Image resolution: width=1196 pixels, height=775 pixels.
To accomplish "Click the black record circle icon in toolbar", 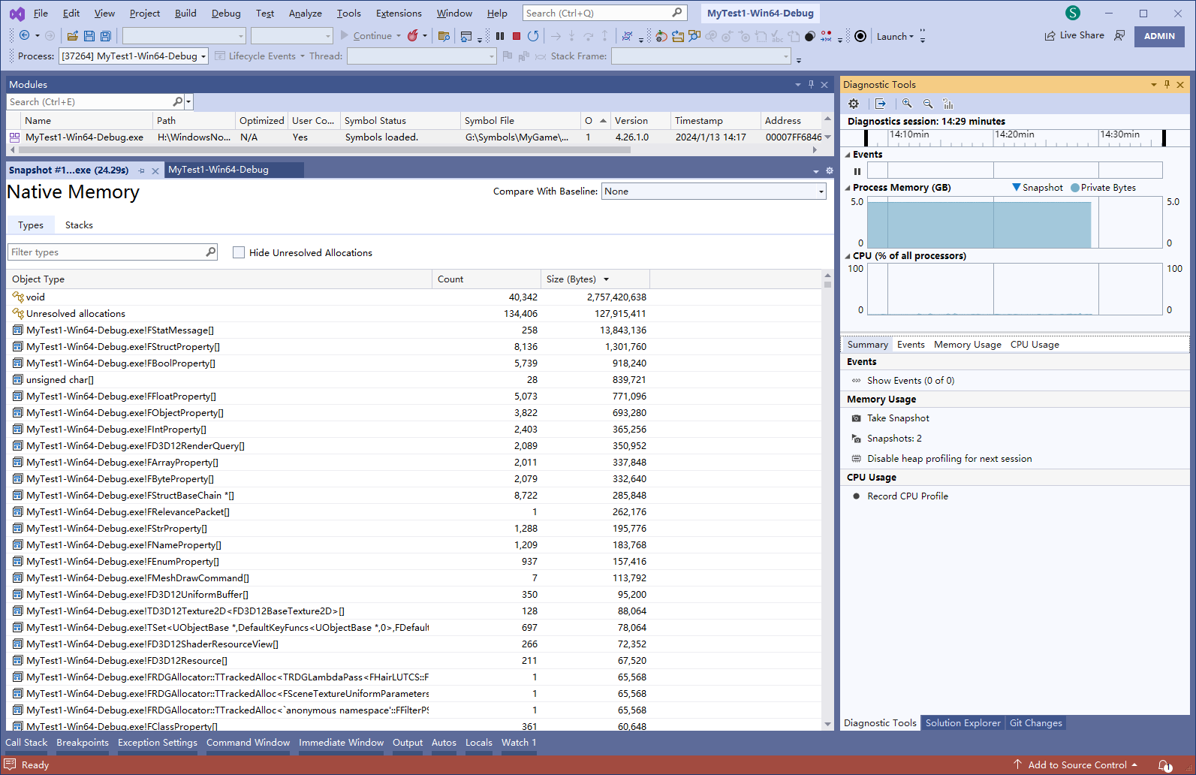I will click(860, 36).
